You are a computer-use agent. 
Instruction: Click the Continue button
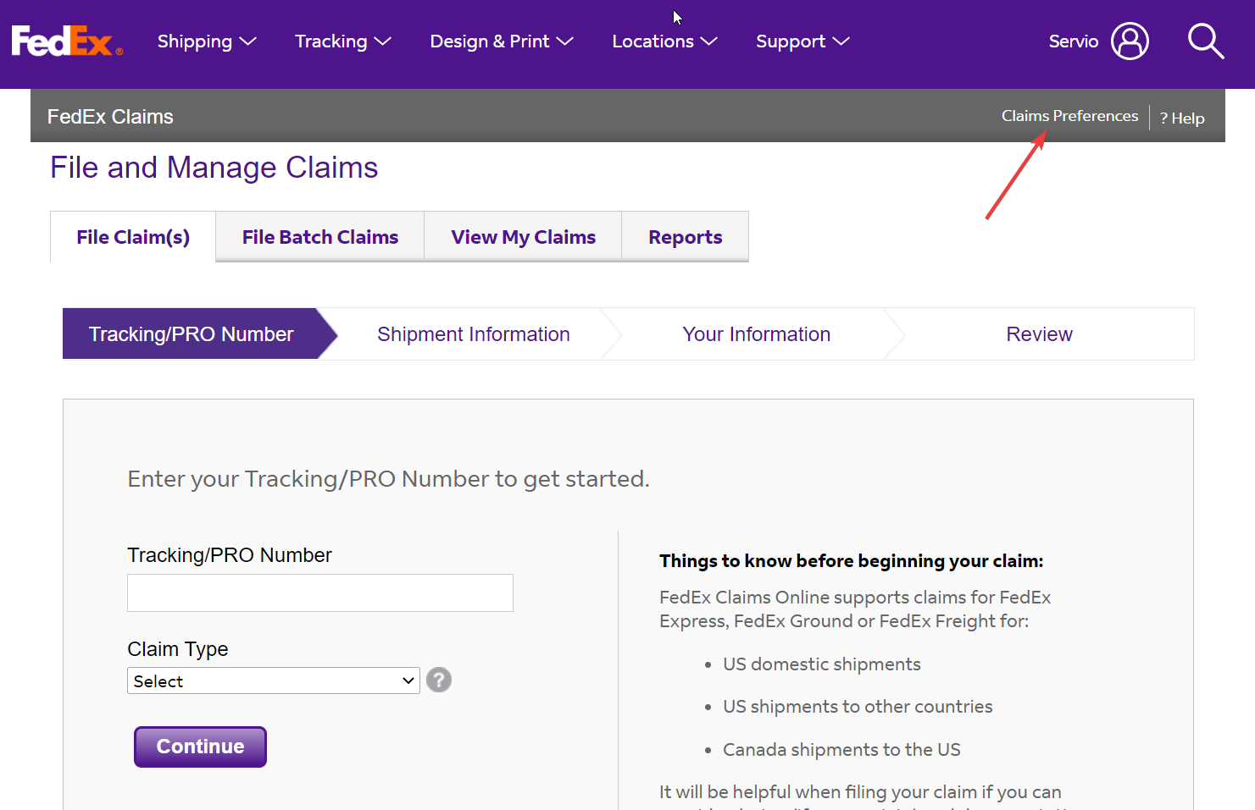tap(200, 747)
